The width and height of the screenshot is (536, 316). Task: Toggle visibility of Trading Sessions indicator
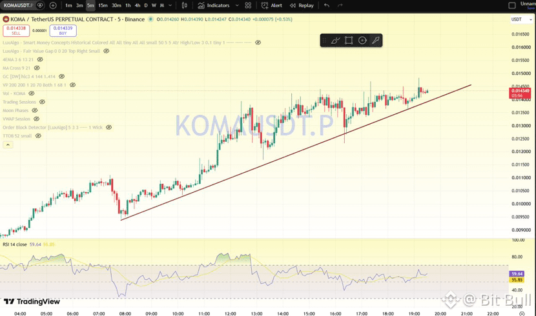(42, 102)
